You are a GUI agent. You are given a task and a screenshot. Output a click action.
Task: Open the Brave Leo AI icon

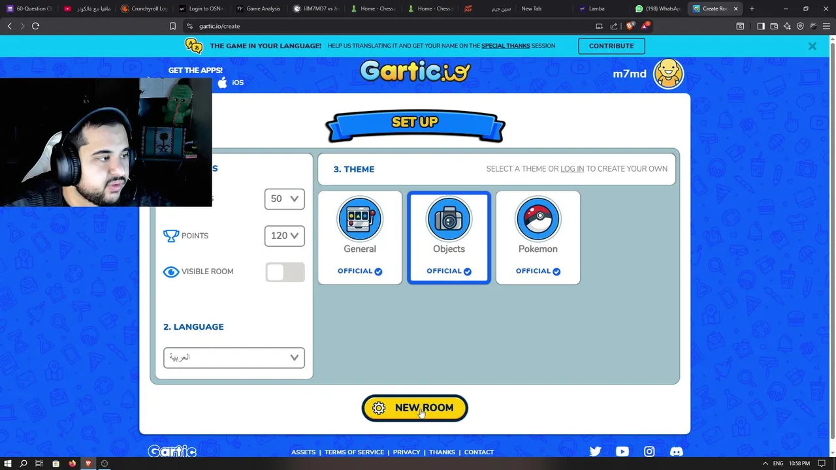coord(787,26)
